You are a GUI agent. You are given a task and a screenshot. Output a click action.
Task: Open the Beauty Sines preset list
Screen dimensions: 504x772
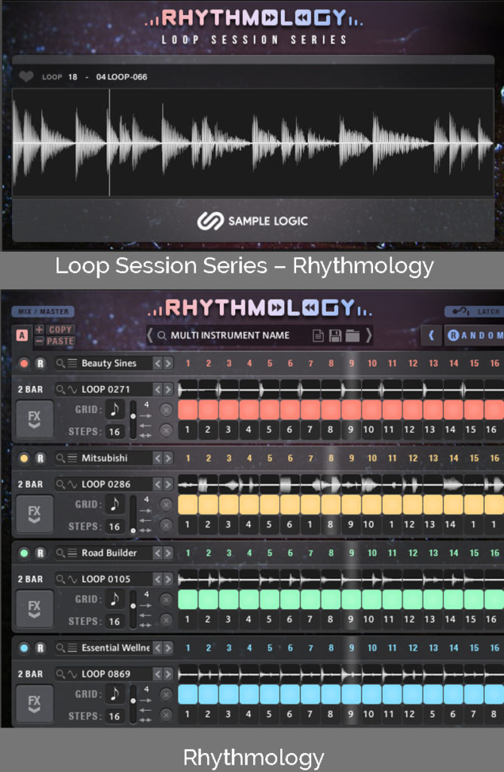coord(72,363)
